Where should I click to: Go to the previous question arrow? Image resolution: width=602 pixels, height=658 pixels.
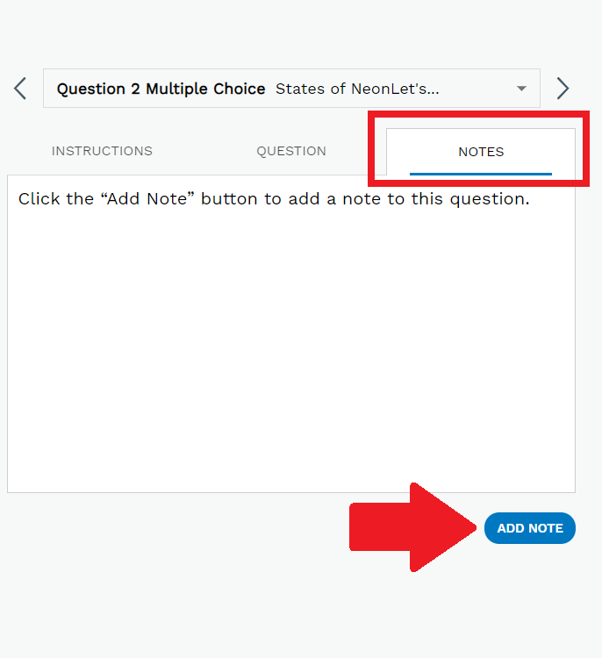[x=20, y=89]
